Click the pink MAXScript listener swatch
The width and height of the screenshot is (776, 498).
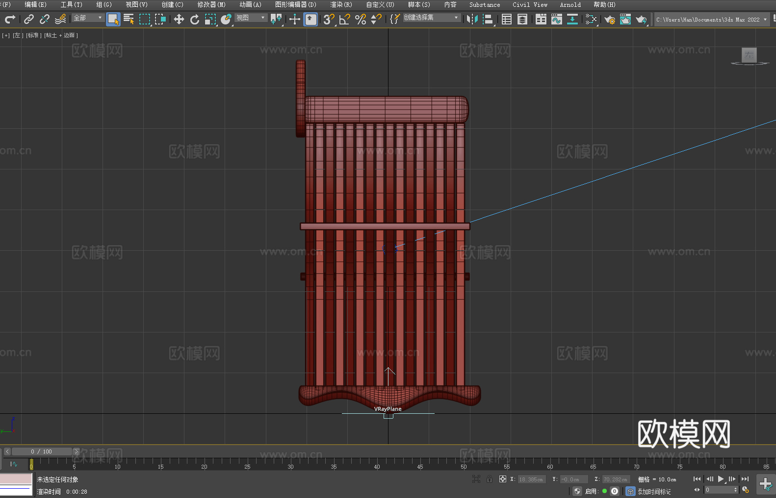tap(16, 478)
